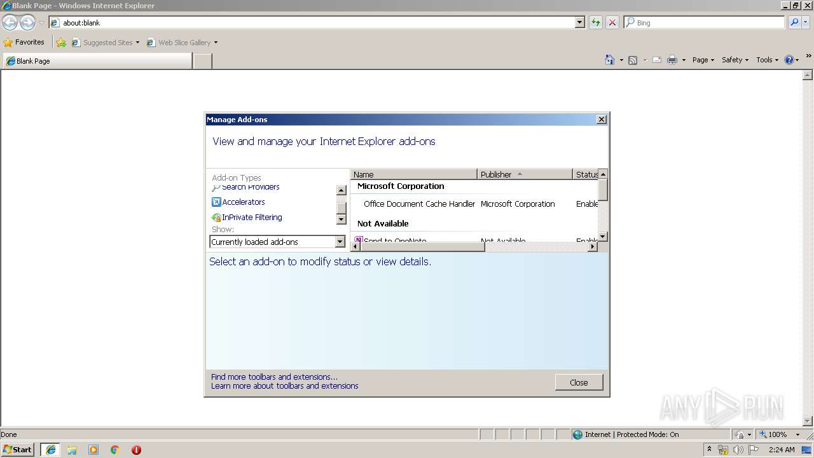Open Web Slice Gallery dropdown
The width and height of the screenshot is (814, 458).
point(216,43)
